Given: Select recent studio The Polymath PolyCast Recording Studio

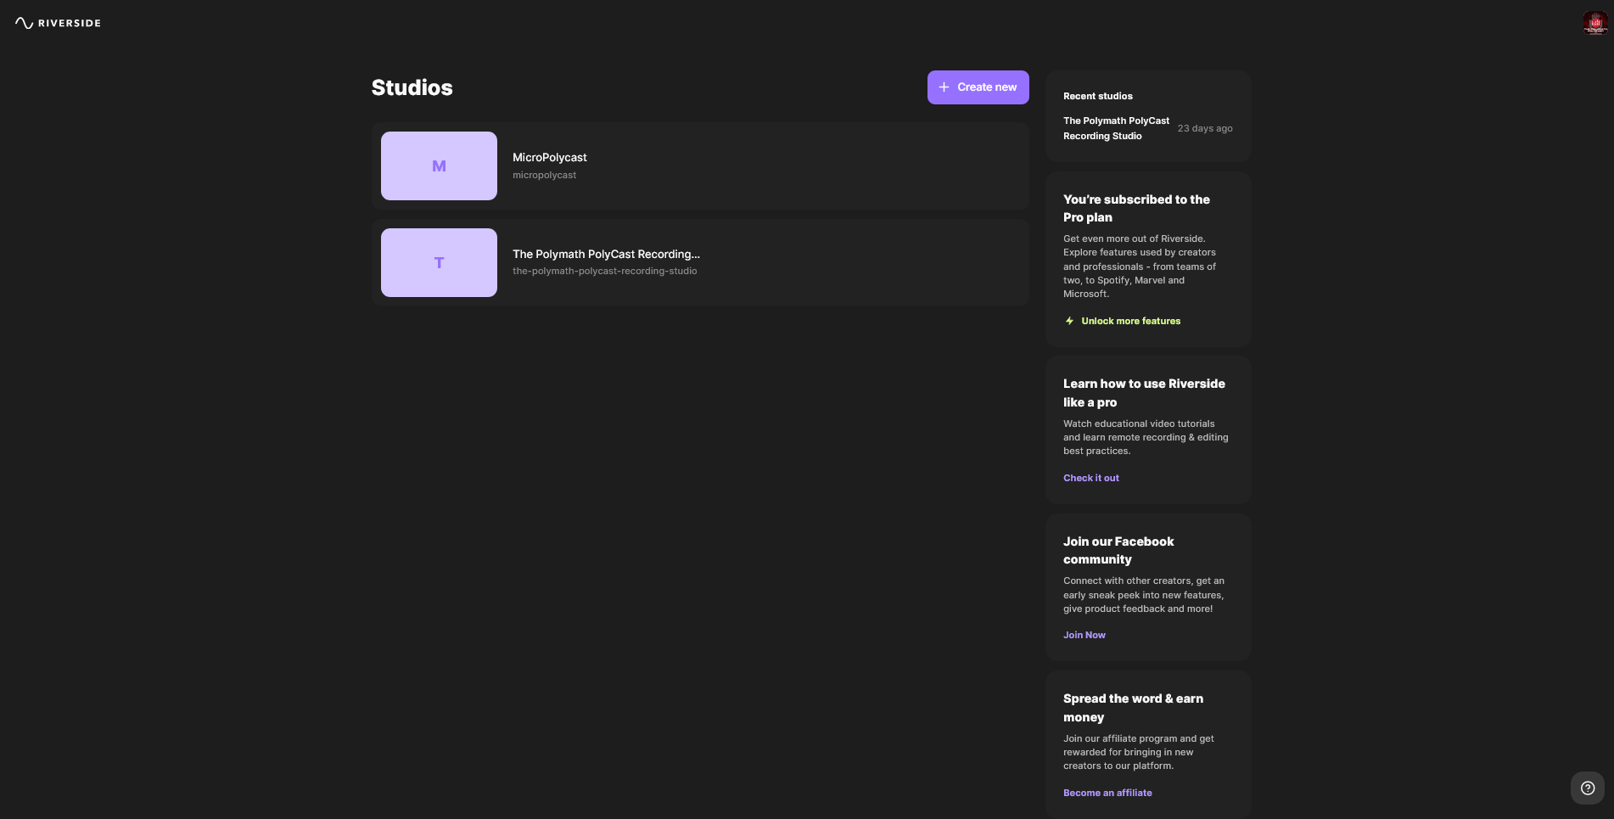Looking at the screenshot, I should 1116,128.
